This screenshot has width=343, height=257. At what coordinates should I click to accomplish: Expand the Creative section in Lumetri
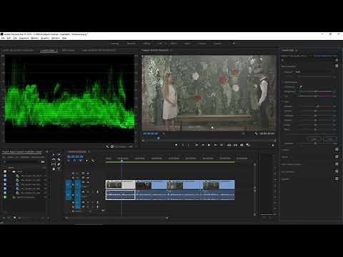[285, 150]
